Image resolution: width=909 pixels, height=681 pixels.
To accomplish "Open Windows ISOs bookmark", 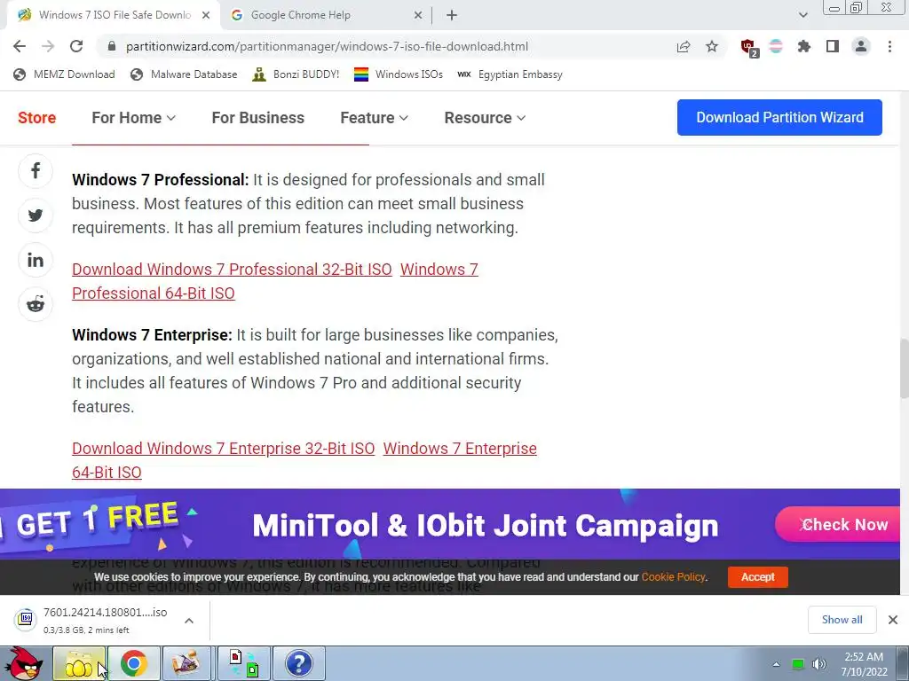I will point(399,74).
